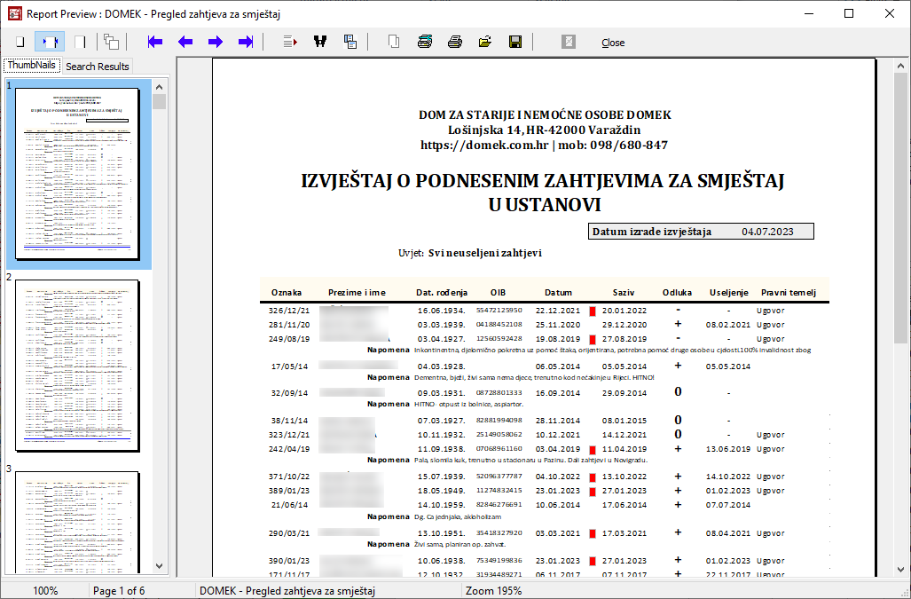
Task: Open search with the binoculars icon
Action: click(x=320, y=42)
